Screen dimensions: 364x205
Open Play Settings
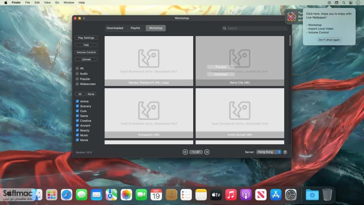[x=86, y=38]
